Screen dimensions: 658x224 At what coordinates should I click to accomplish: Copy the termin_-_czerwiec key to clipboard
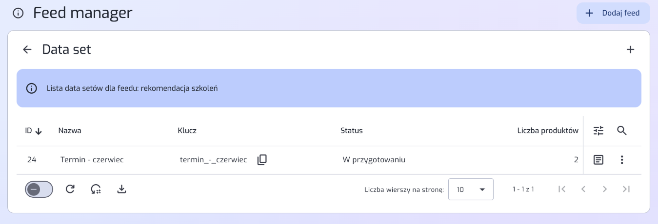coord(262,160)
